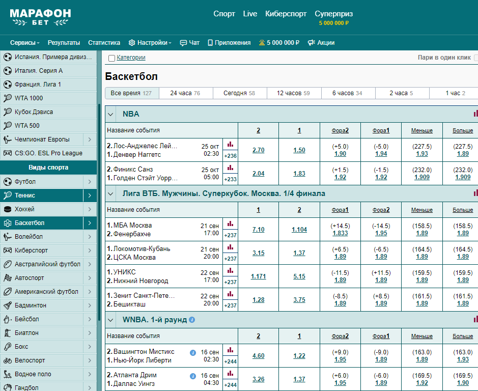
Task: Bet on 4.60 odds for Вашингтон Мистикс
Action: pos(259,356)
